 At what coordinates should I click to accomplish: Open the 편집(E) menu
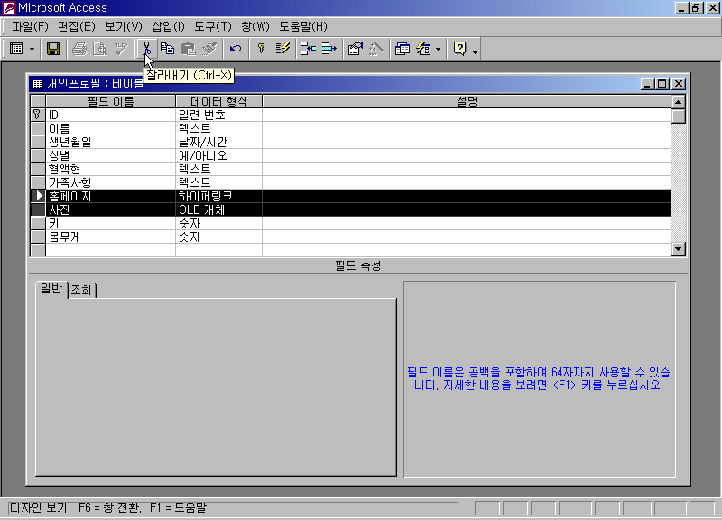point(76,27)
